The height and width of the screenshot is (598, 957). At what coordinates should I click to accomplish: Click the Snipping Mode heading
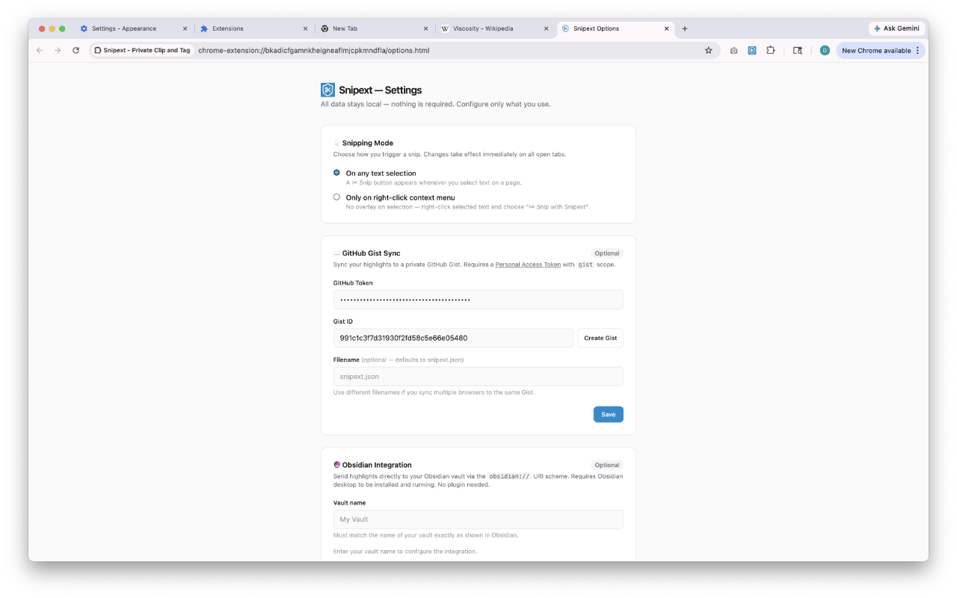point(367,143)
